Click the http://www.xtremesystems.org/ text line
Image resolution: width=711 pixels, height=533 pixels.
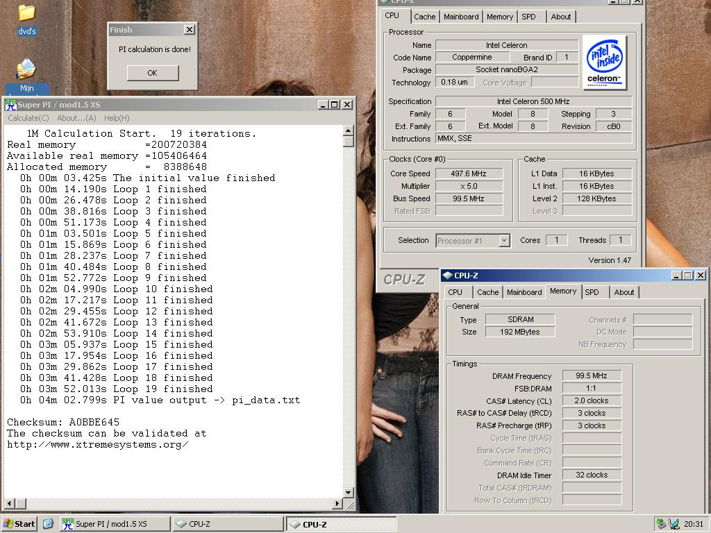click(x=97, y=445)
